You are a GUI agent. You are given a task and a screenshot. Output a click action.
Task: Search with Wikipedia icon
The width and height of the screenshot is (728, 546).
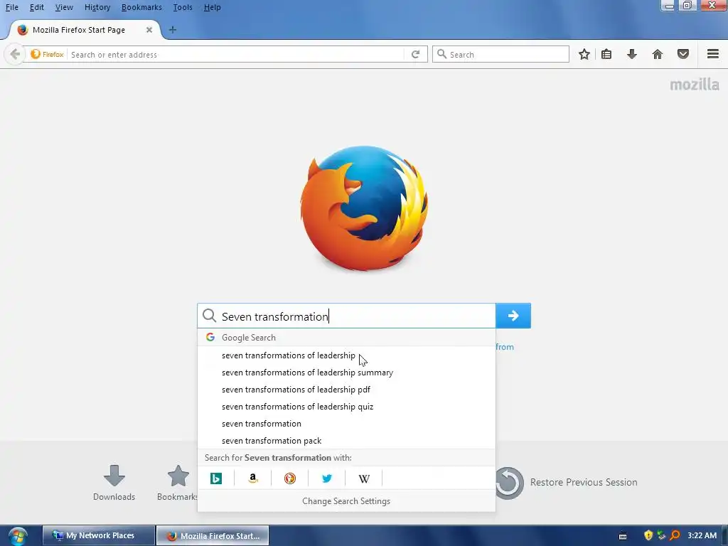364,478
